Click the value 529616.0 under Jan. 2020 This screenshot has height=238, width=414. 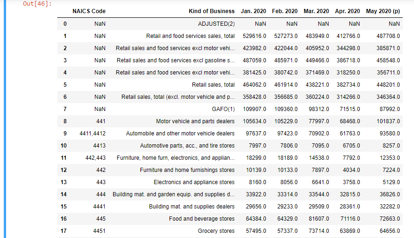pyautogui.click(x=254, y=36)
